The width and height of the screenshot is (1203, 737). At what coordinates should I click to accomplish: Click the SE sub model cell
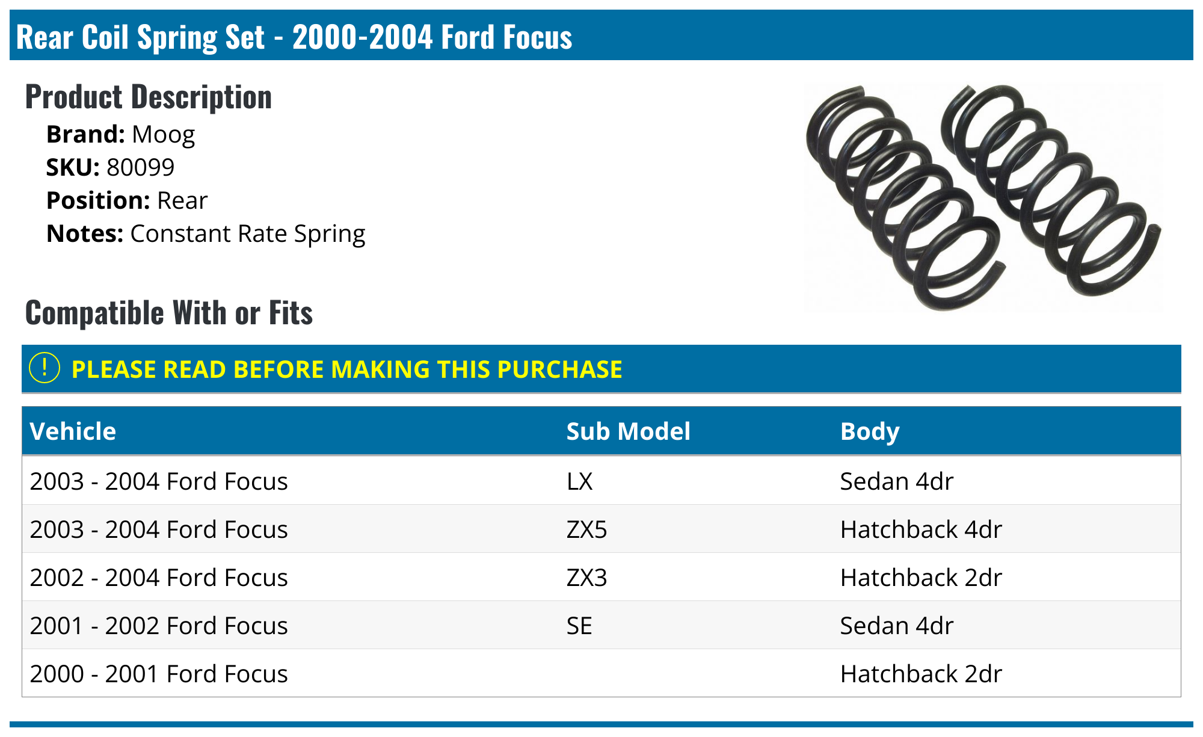click(579, 626)
